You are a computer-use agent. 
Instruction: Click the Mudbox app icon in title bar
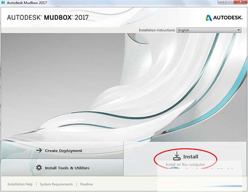tap(3, 3)
